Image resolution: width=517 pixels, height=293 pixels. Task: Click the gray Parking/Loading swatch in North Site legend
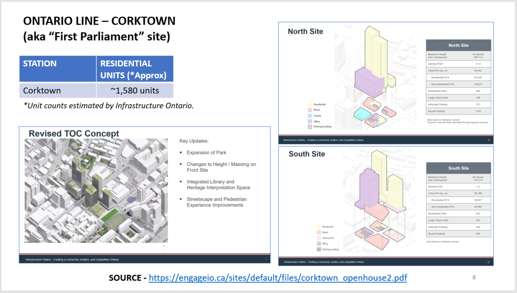[x=310, y=126]
